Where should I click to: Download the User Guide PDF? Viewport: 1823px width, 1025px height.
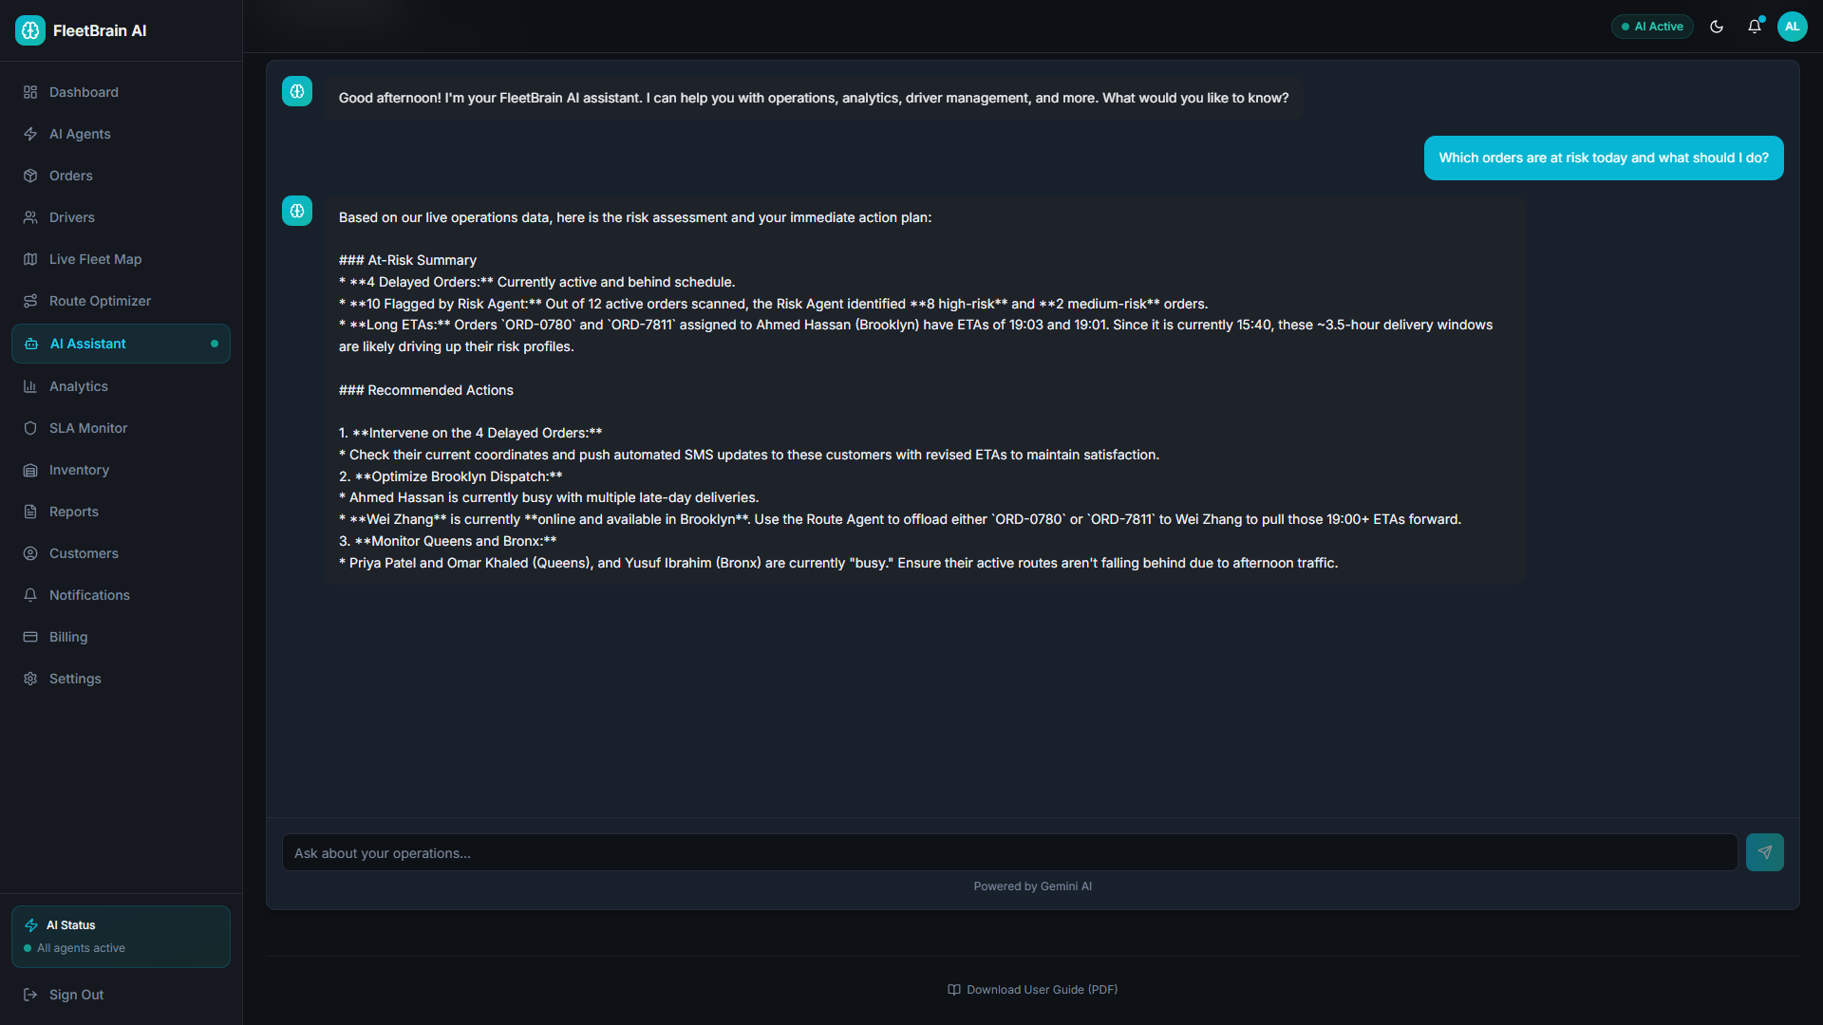click(x=1033, y=990)
